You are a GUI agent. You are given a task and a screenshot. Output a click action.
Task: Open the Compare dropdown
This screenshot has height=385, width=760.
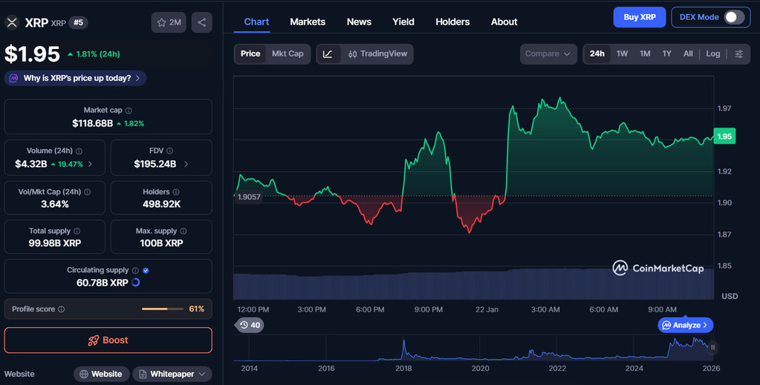coord(548,54)
